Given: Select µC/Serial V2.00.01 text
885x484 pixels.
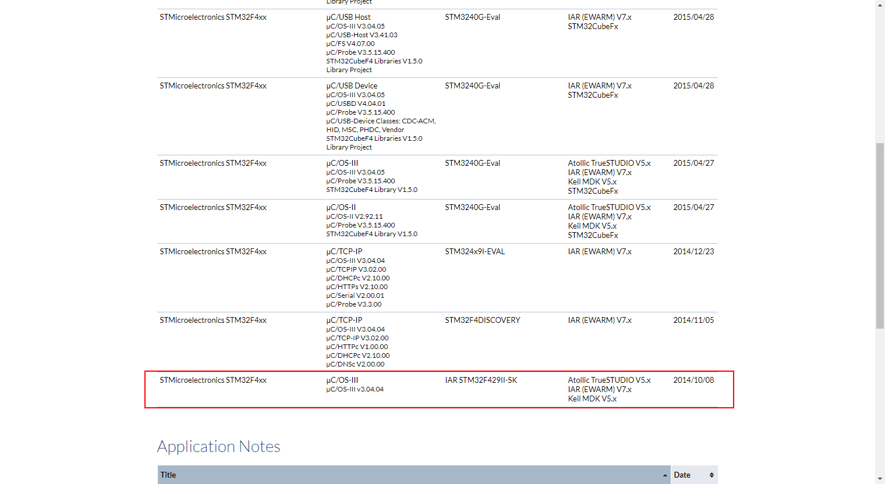Looking at the screenshot, I should 355,296.
